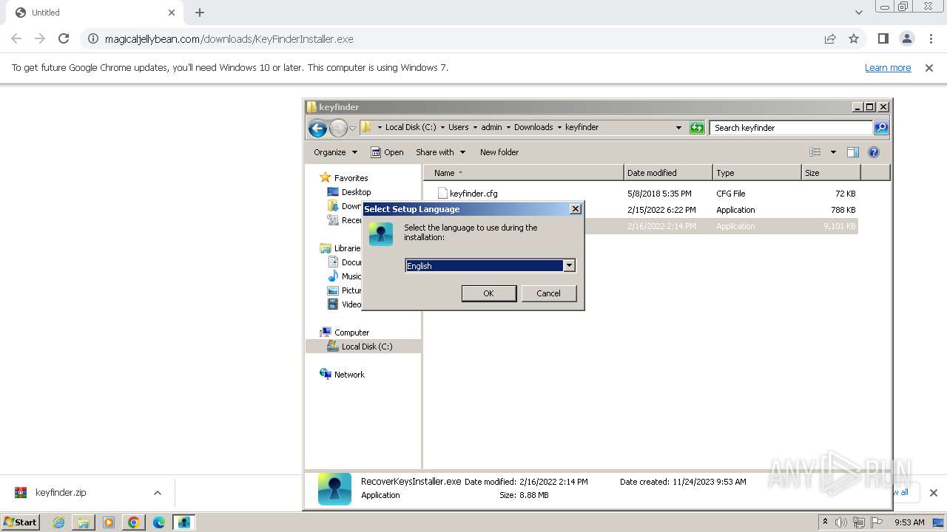Open Chrome three-dot menu
Viewport: 947px width, 532px height.
tap(931, 38)
